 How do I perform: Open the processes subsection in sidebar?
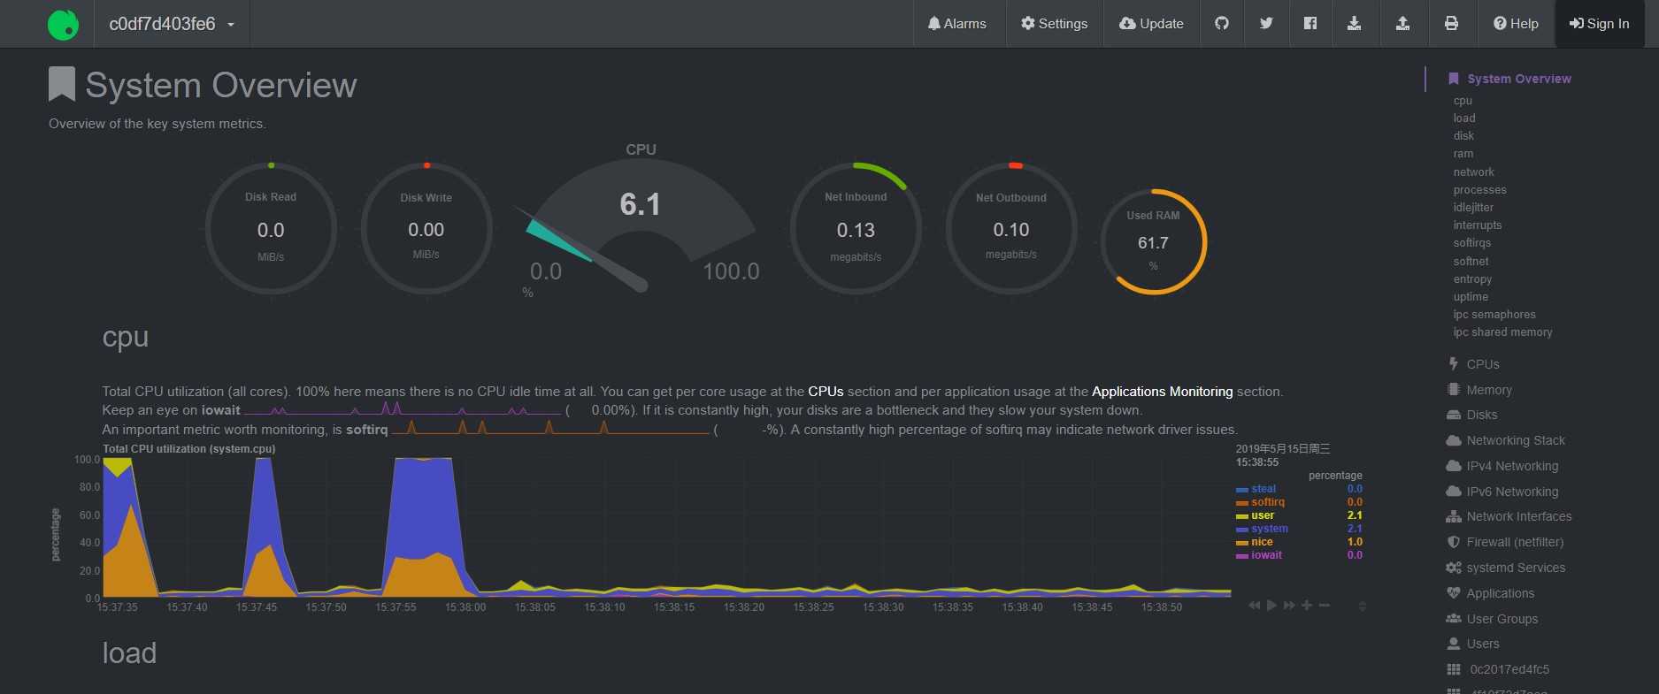tap(1479, 190)
